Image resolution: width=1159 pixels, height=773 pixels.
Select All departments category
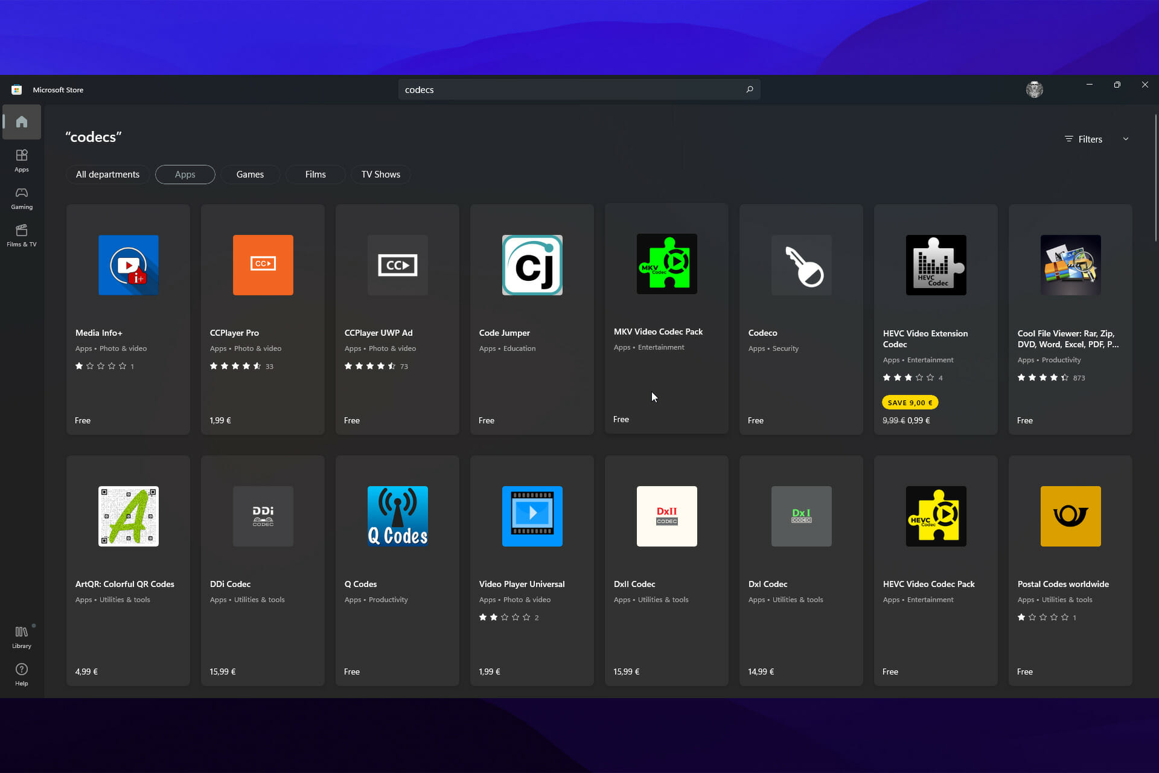[x=108, y=175]
